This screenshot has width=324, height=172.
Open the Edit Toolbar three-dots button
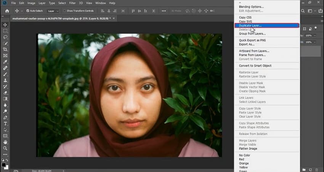tap(5, 154)
